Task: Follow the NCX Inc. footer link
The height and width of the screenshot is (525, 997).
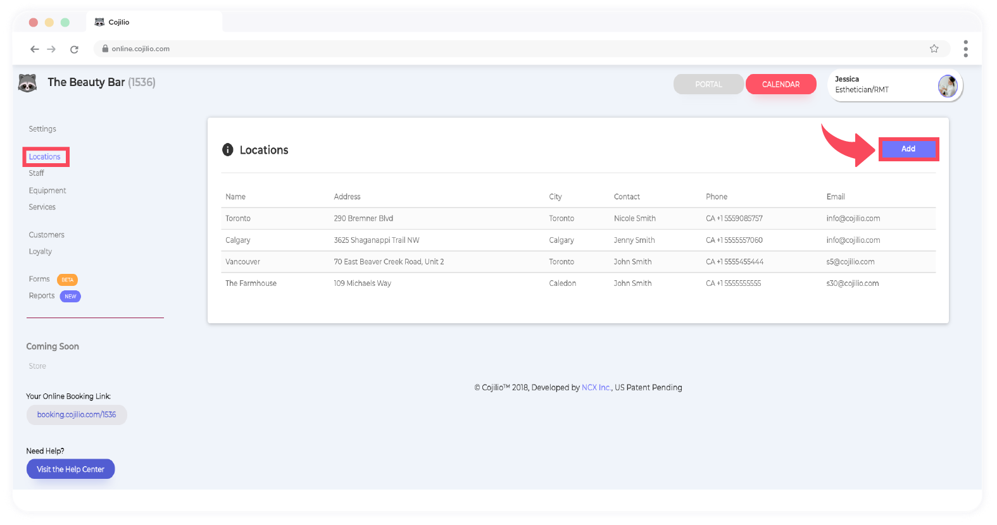Action: pyautogui.click(x=596, y=388)
